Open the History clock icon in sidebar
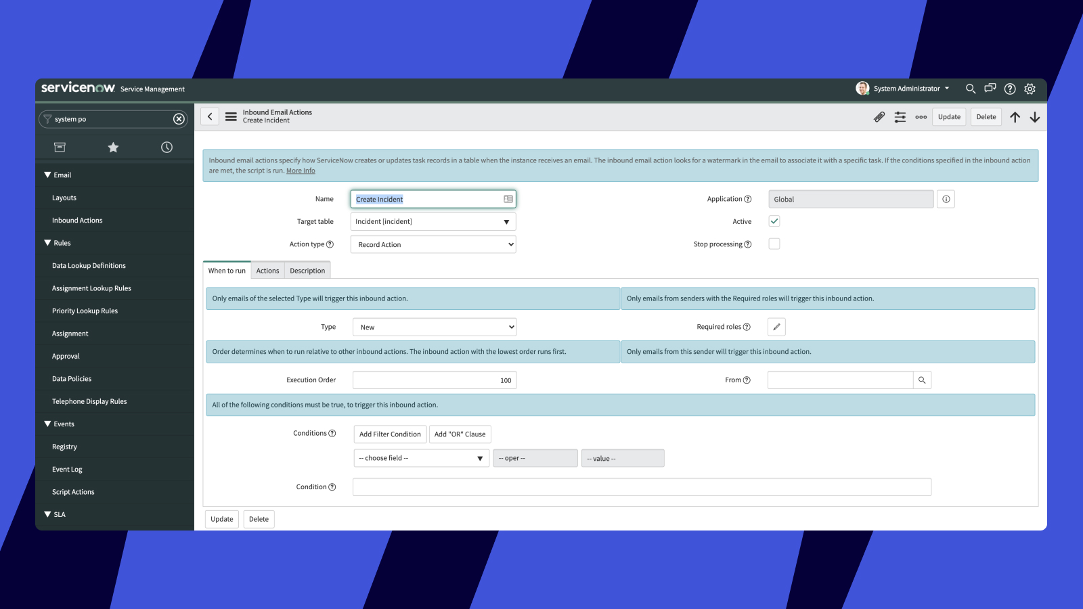 pyautogui.click(x=167, y=146)
